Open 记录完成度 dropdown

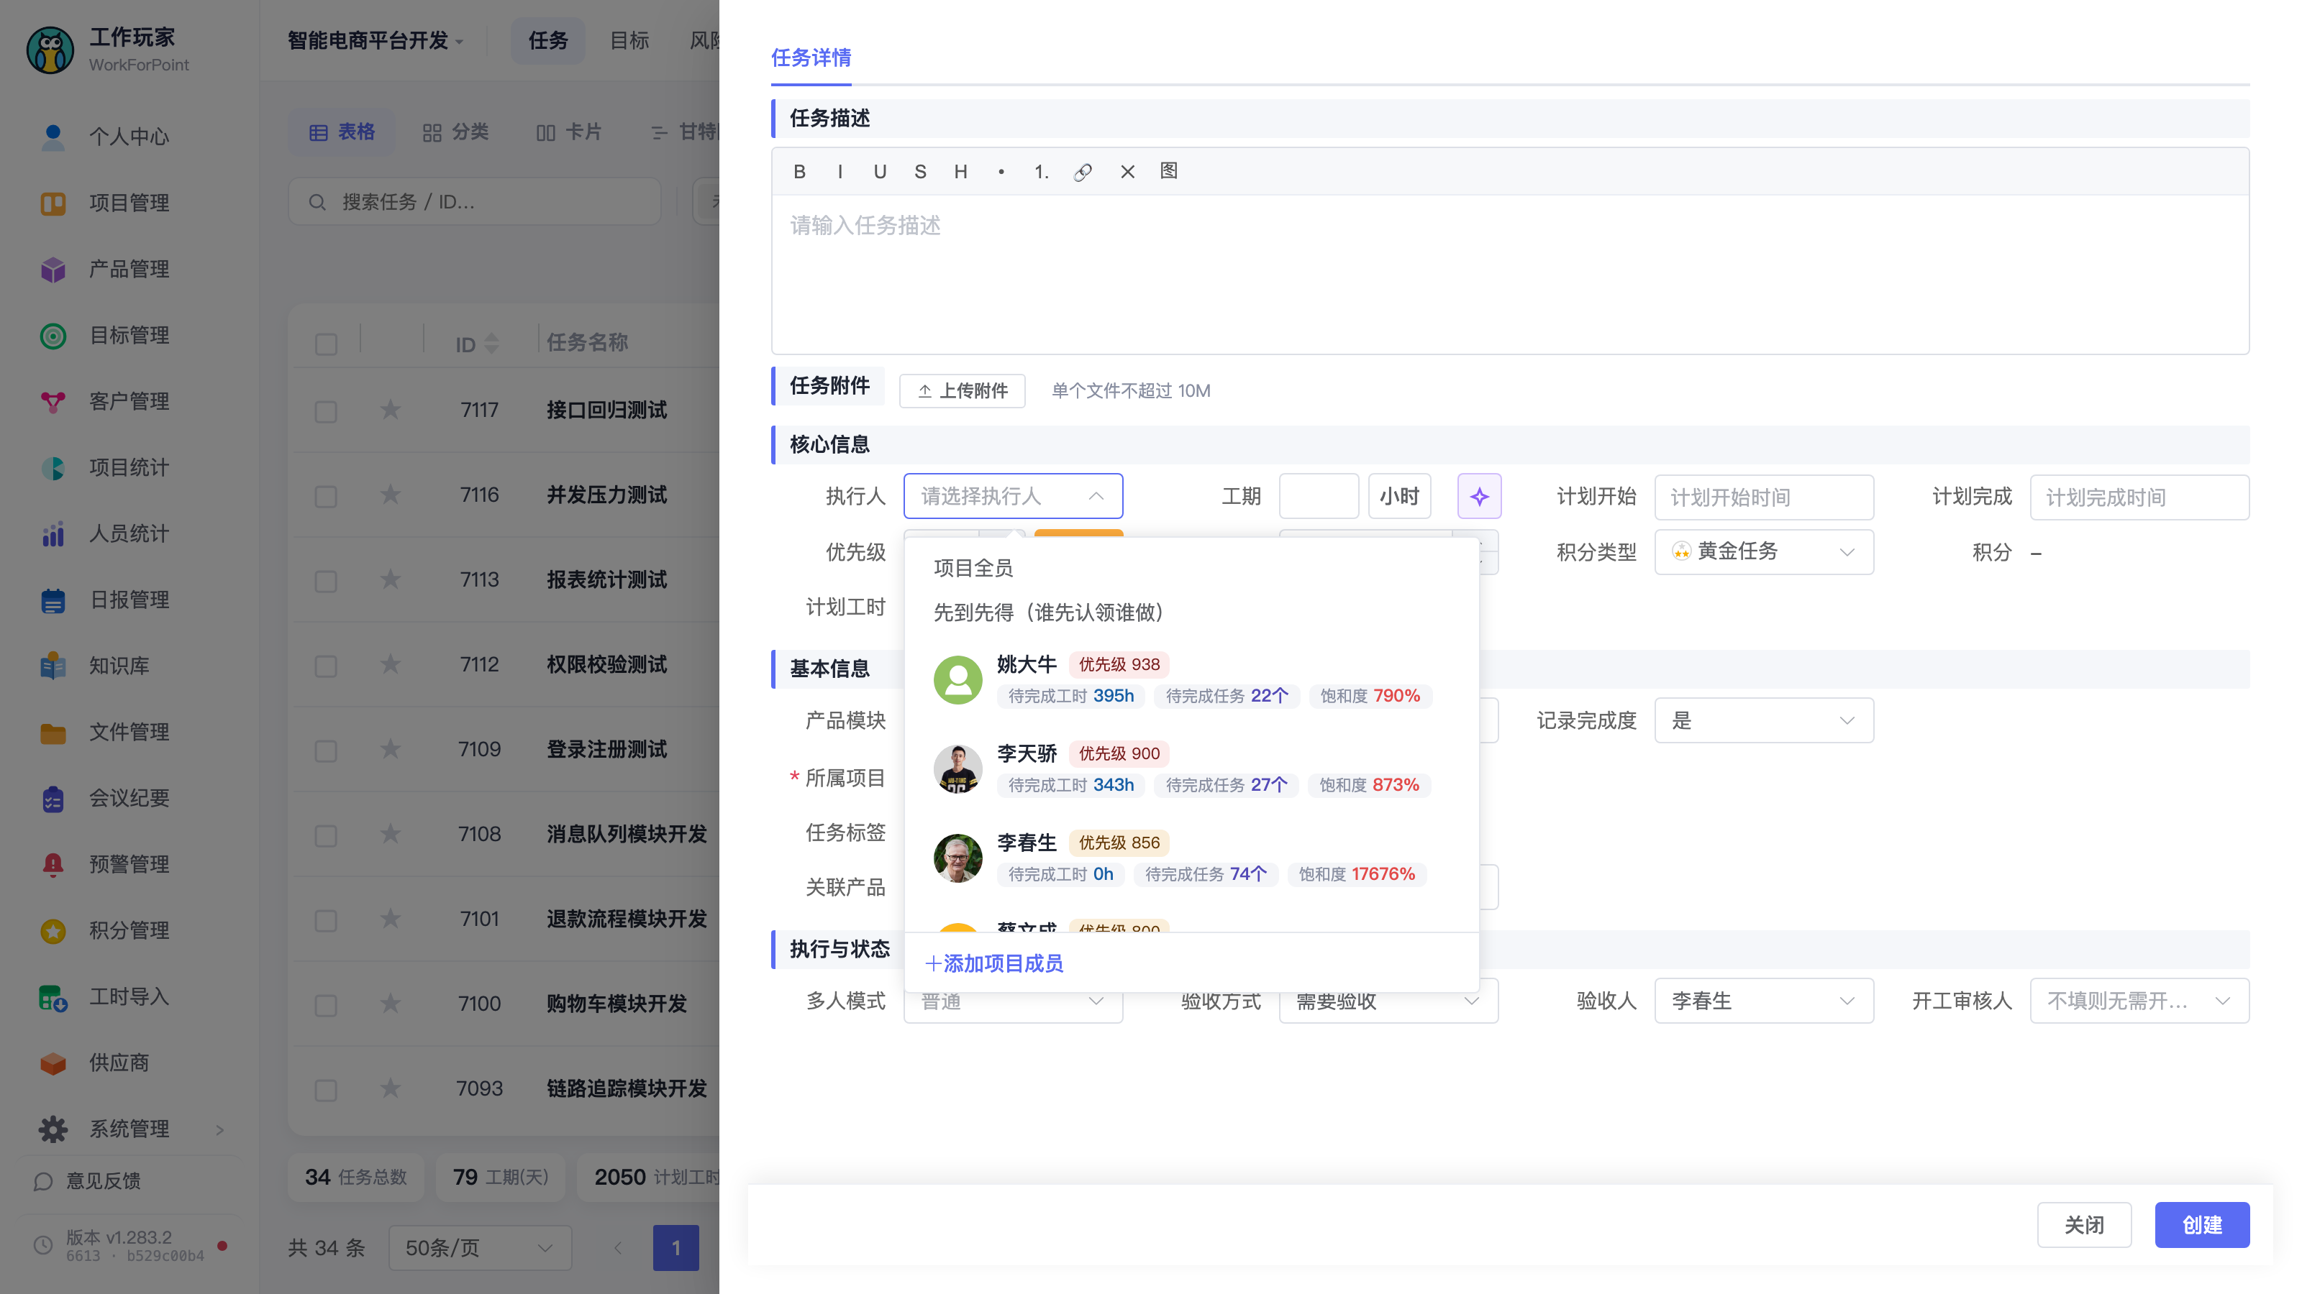coord(1763,720)
